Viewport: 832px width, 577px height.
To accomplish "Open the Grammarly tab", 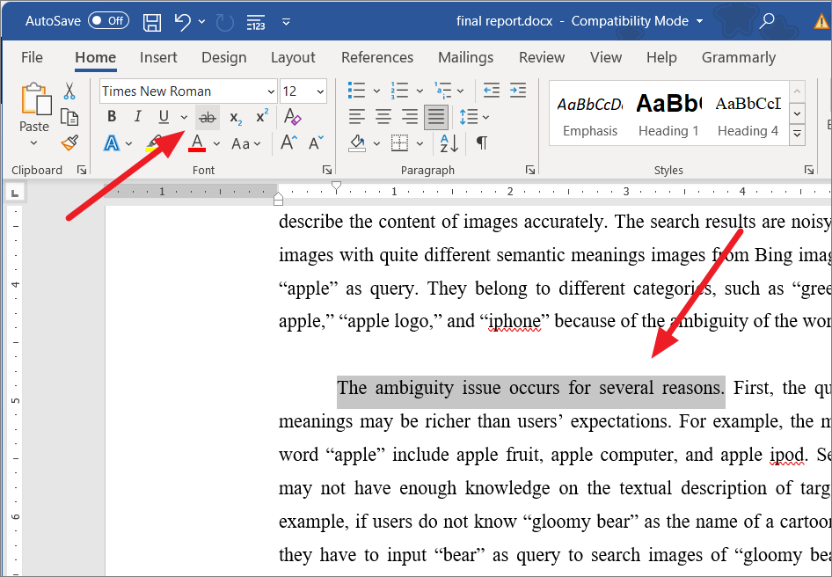I will pos(738,57).
